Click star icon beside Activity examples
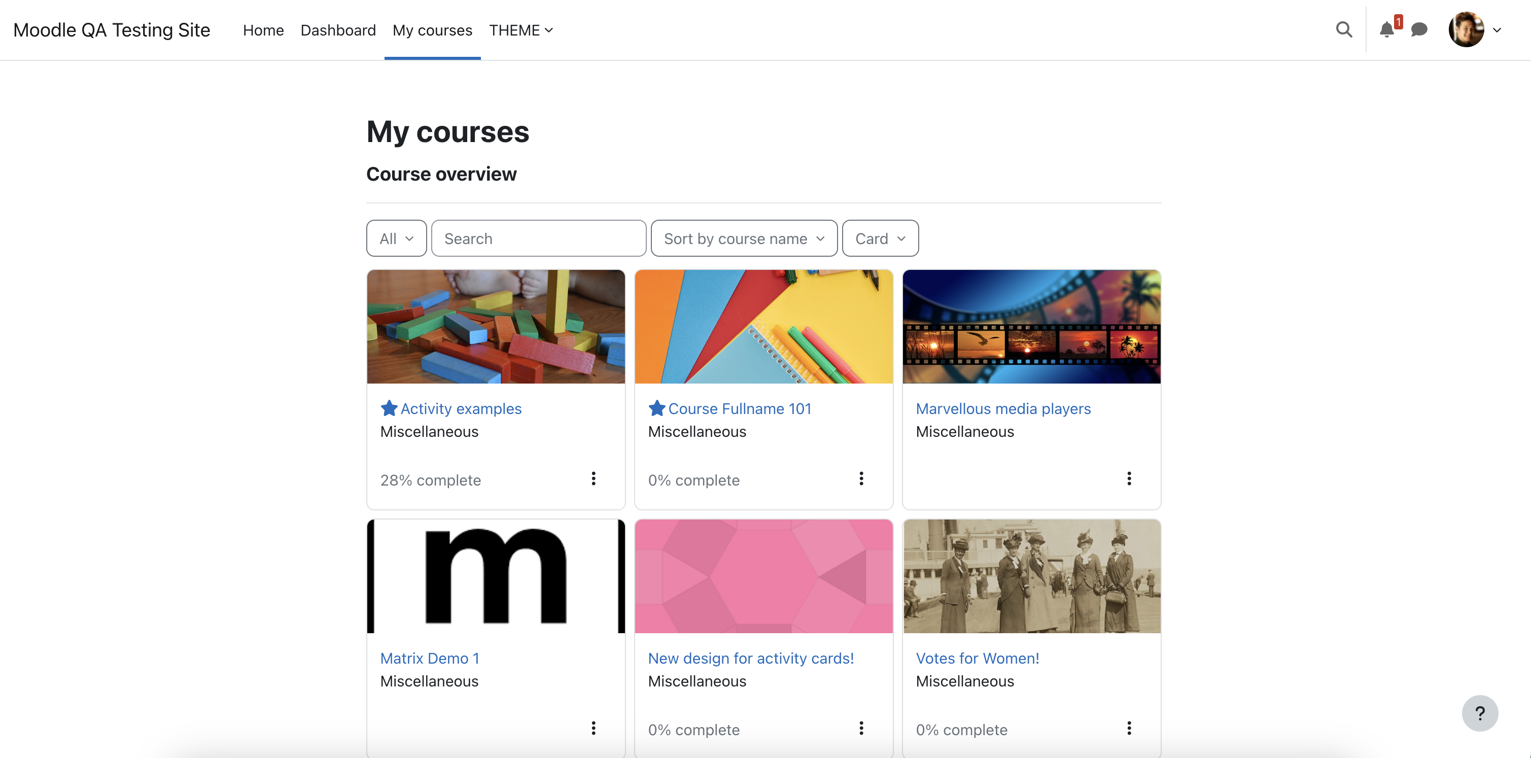The width and height of the screenshot is (1531, 758). [389, 408]
